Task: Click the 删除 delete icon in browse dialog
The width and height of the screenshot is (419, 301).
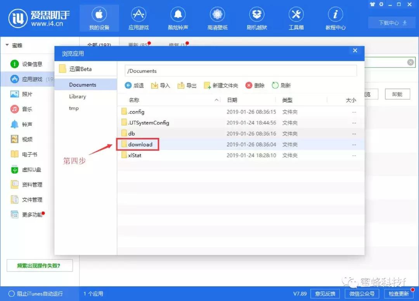Action: coord(255,85)
